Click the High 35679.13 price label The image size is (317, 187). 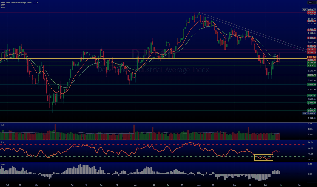pos(309,10)
